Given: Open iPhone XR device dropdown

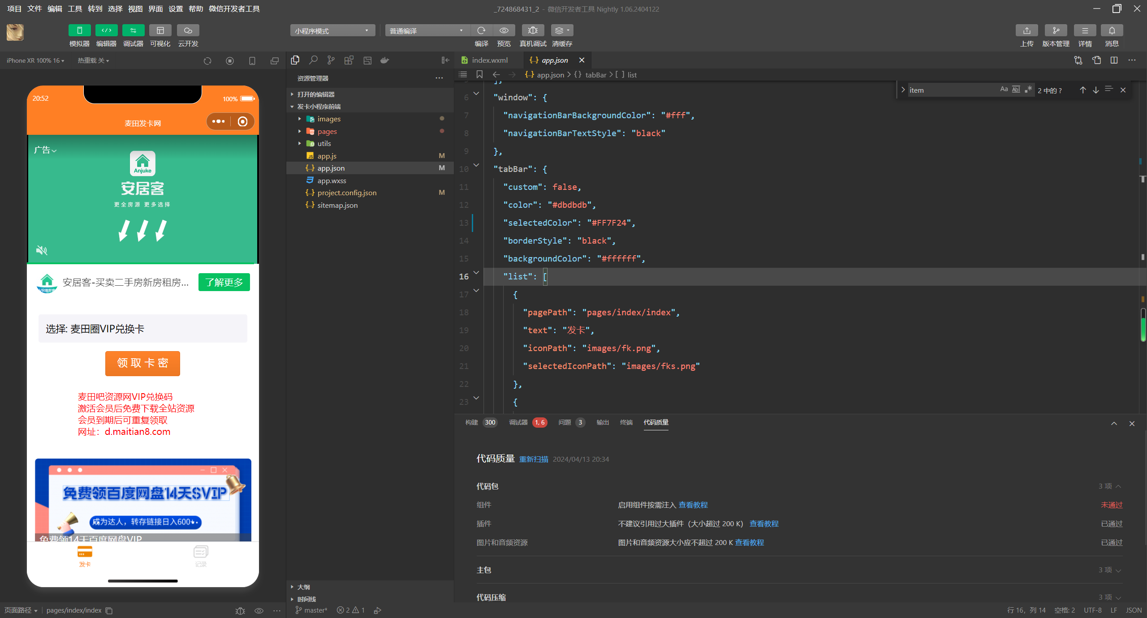Looking at the screenshot, I should pos(35,60).
